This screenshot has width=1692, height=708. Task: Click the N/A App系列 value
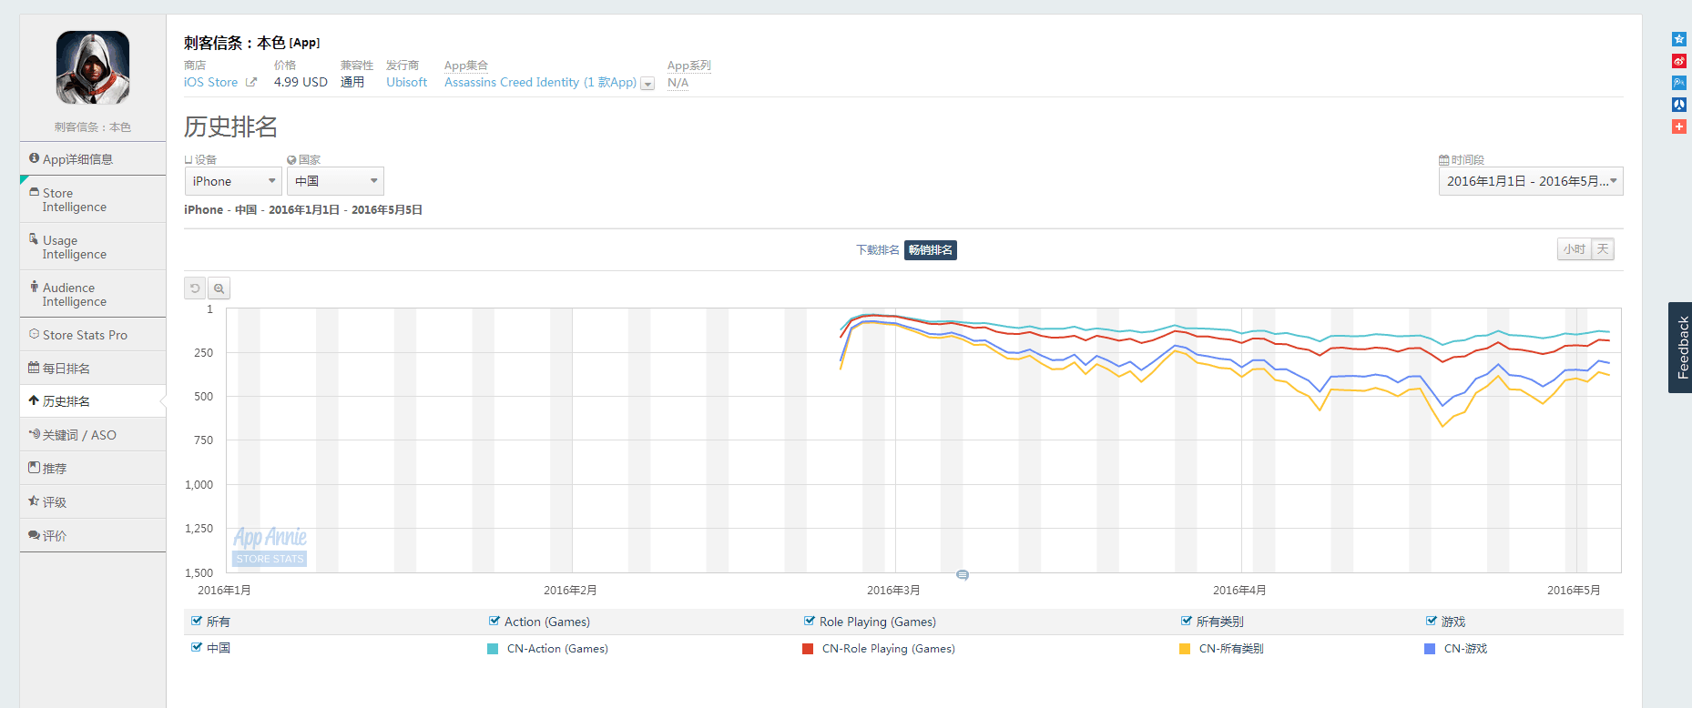(x=678, y=83)
